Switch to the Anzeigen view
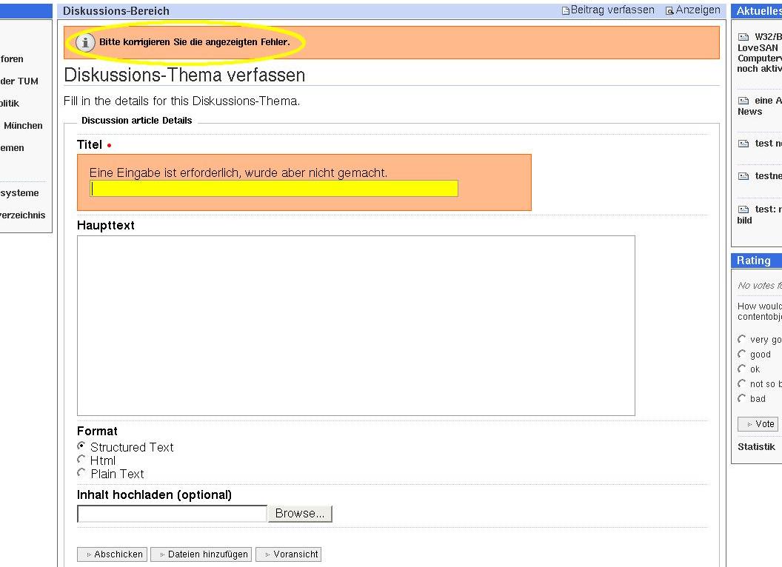This screenshot has width=782, height=567. pos(698,10)
